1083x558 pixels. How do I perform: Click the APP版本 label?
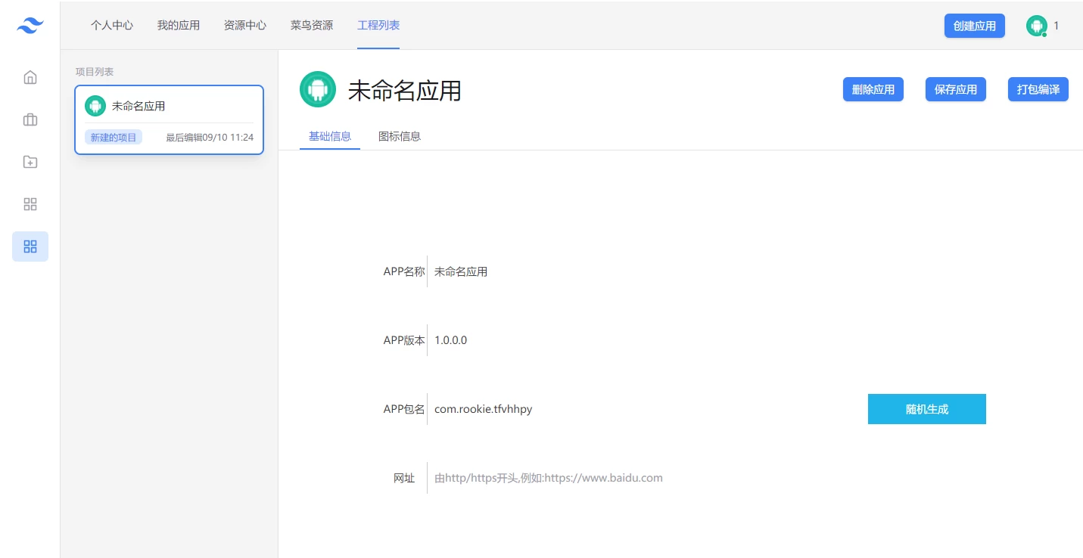coord(404,340)
